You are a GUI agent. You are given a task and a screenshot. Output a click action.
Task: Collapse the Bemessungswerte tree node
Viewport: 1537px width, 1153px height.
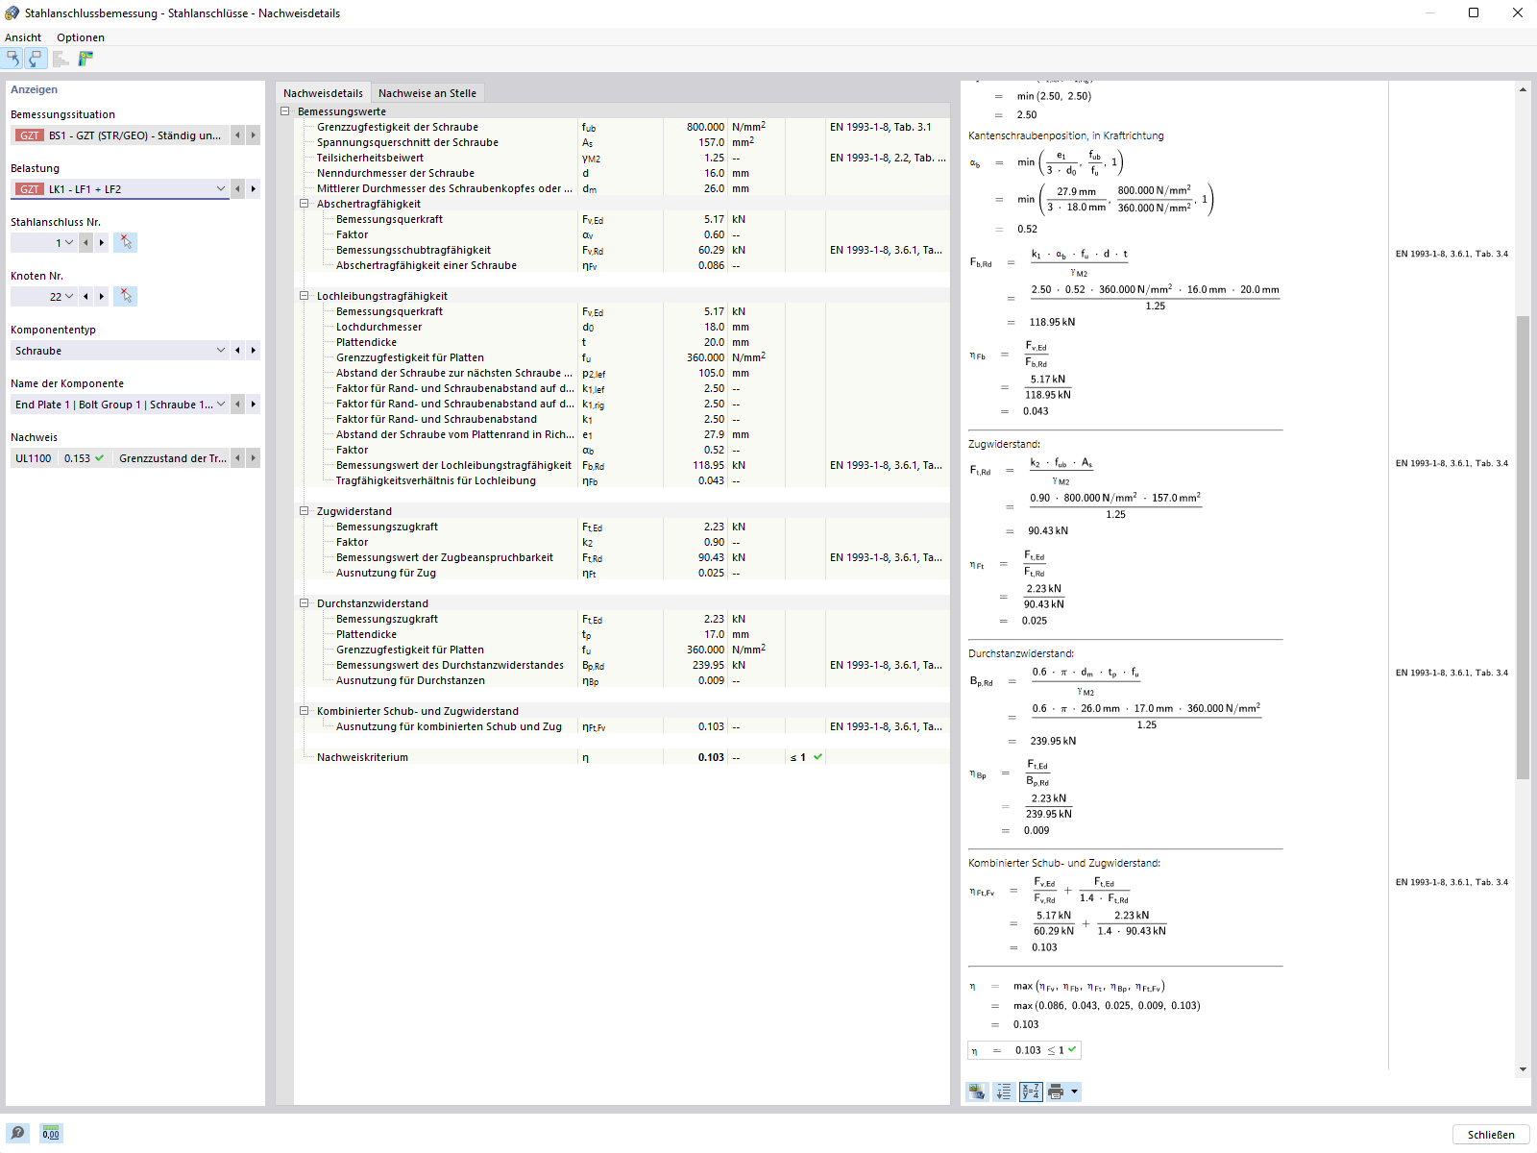[x=285, y=111]
